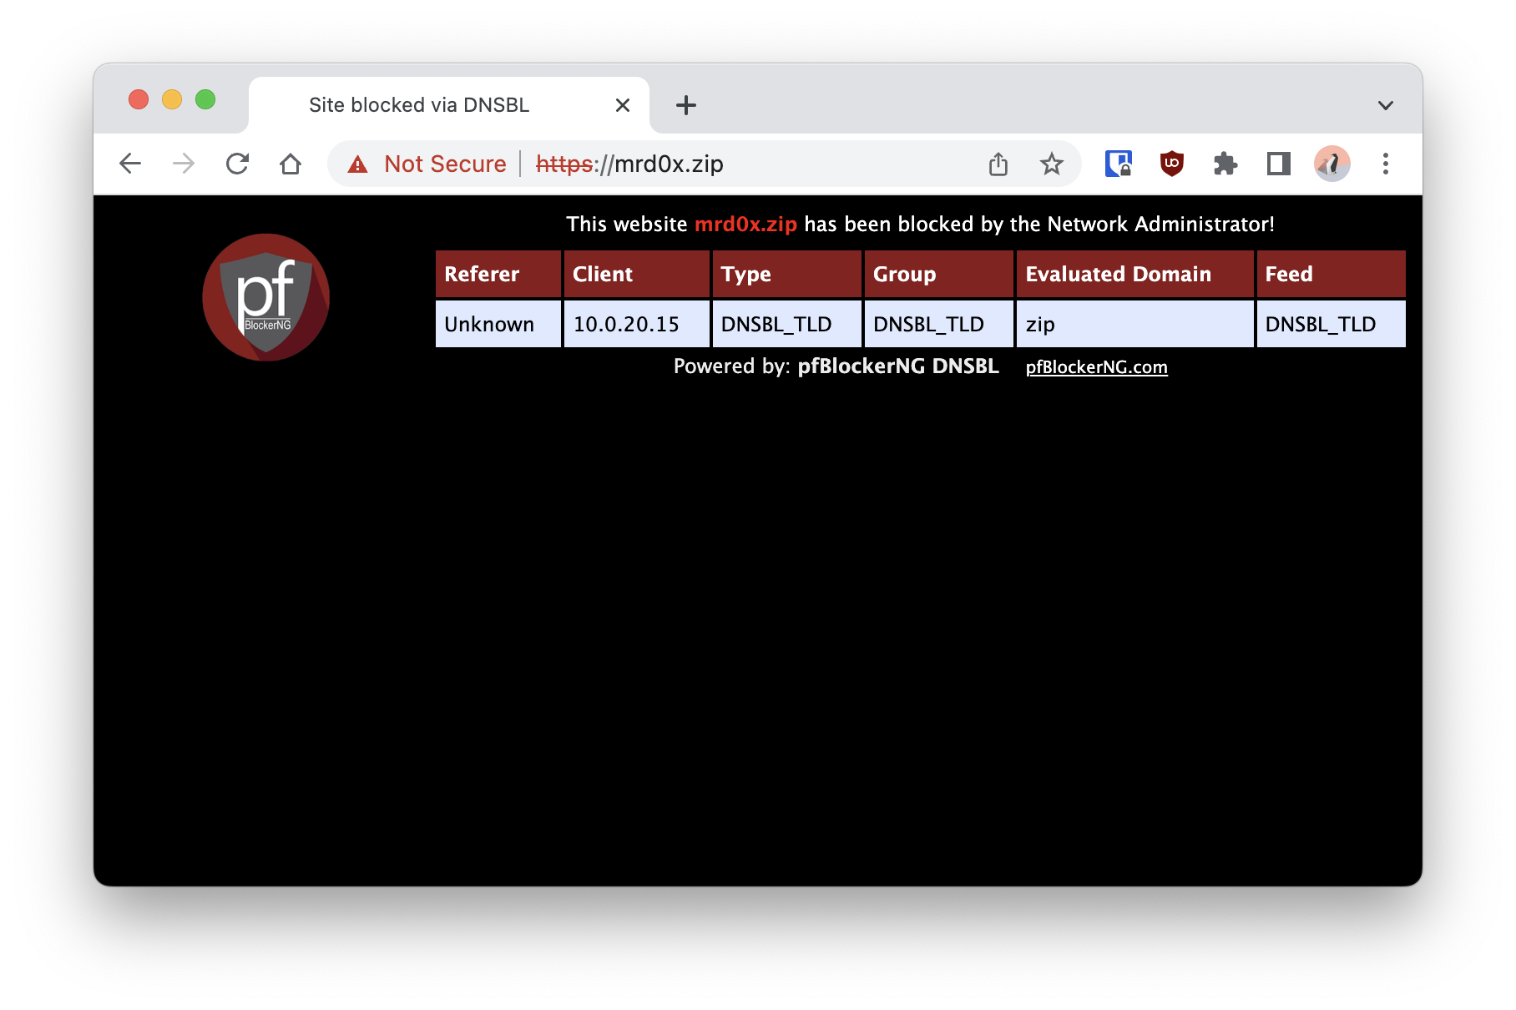Screen dimensions: 1516x1010
Task: Select DNSBL_TLD in the Group column
Action: click(x=939, y=324)
